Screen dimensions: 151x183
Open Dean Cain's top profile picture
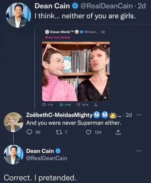pos(19,15)
